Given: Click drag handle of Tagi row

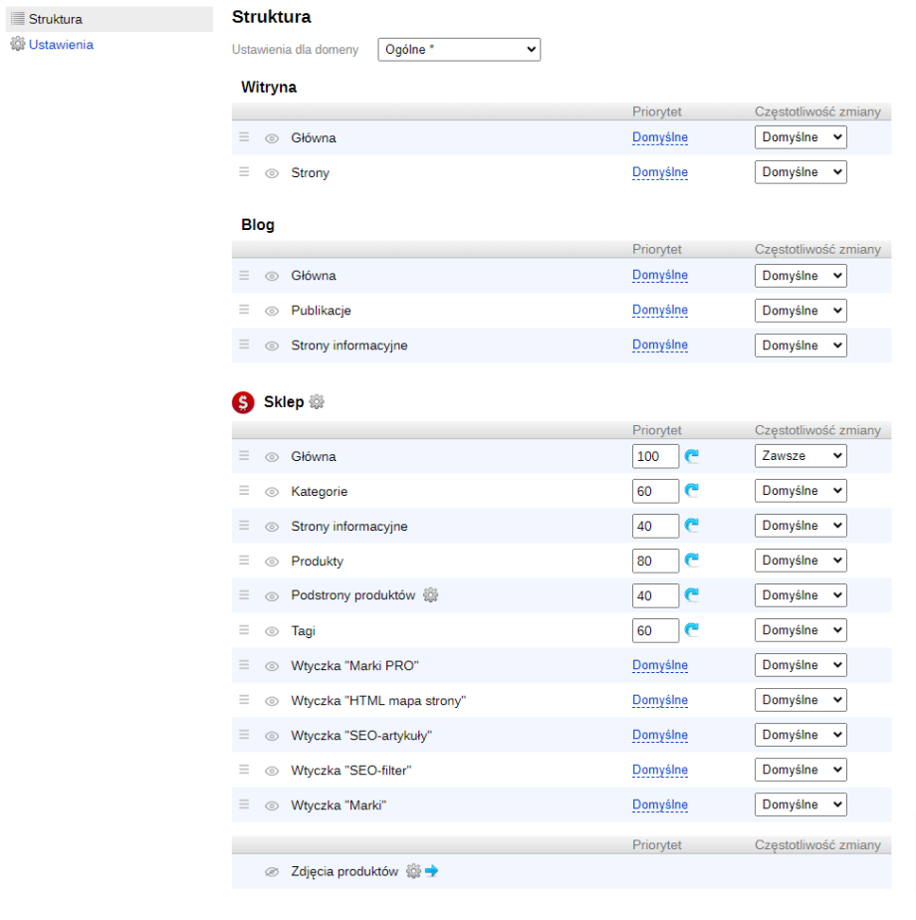Looking at the screenshot, I should 244,630.
